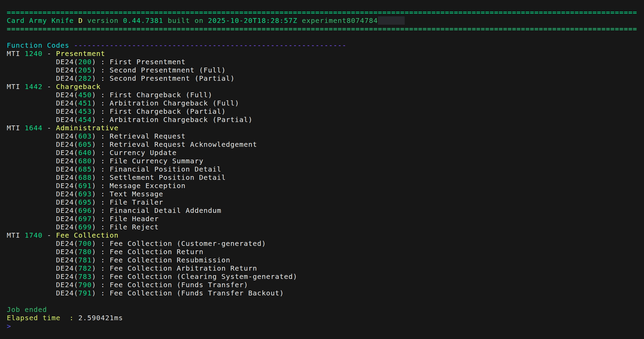
Task: Click the Settlement Position Detail line
Action: [x=140, y=178]
